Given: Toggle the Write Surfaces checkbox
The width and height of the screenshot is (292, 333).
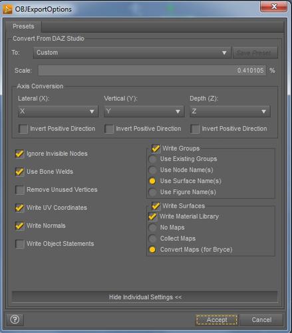Looking at the screenshot, I should (x=156, y=206).
